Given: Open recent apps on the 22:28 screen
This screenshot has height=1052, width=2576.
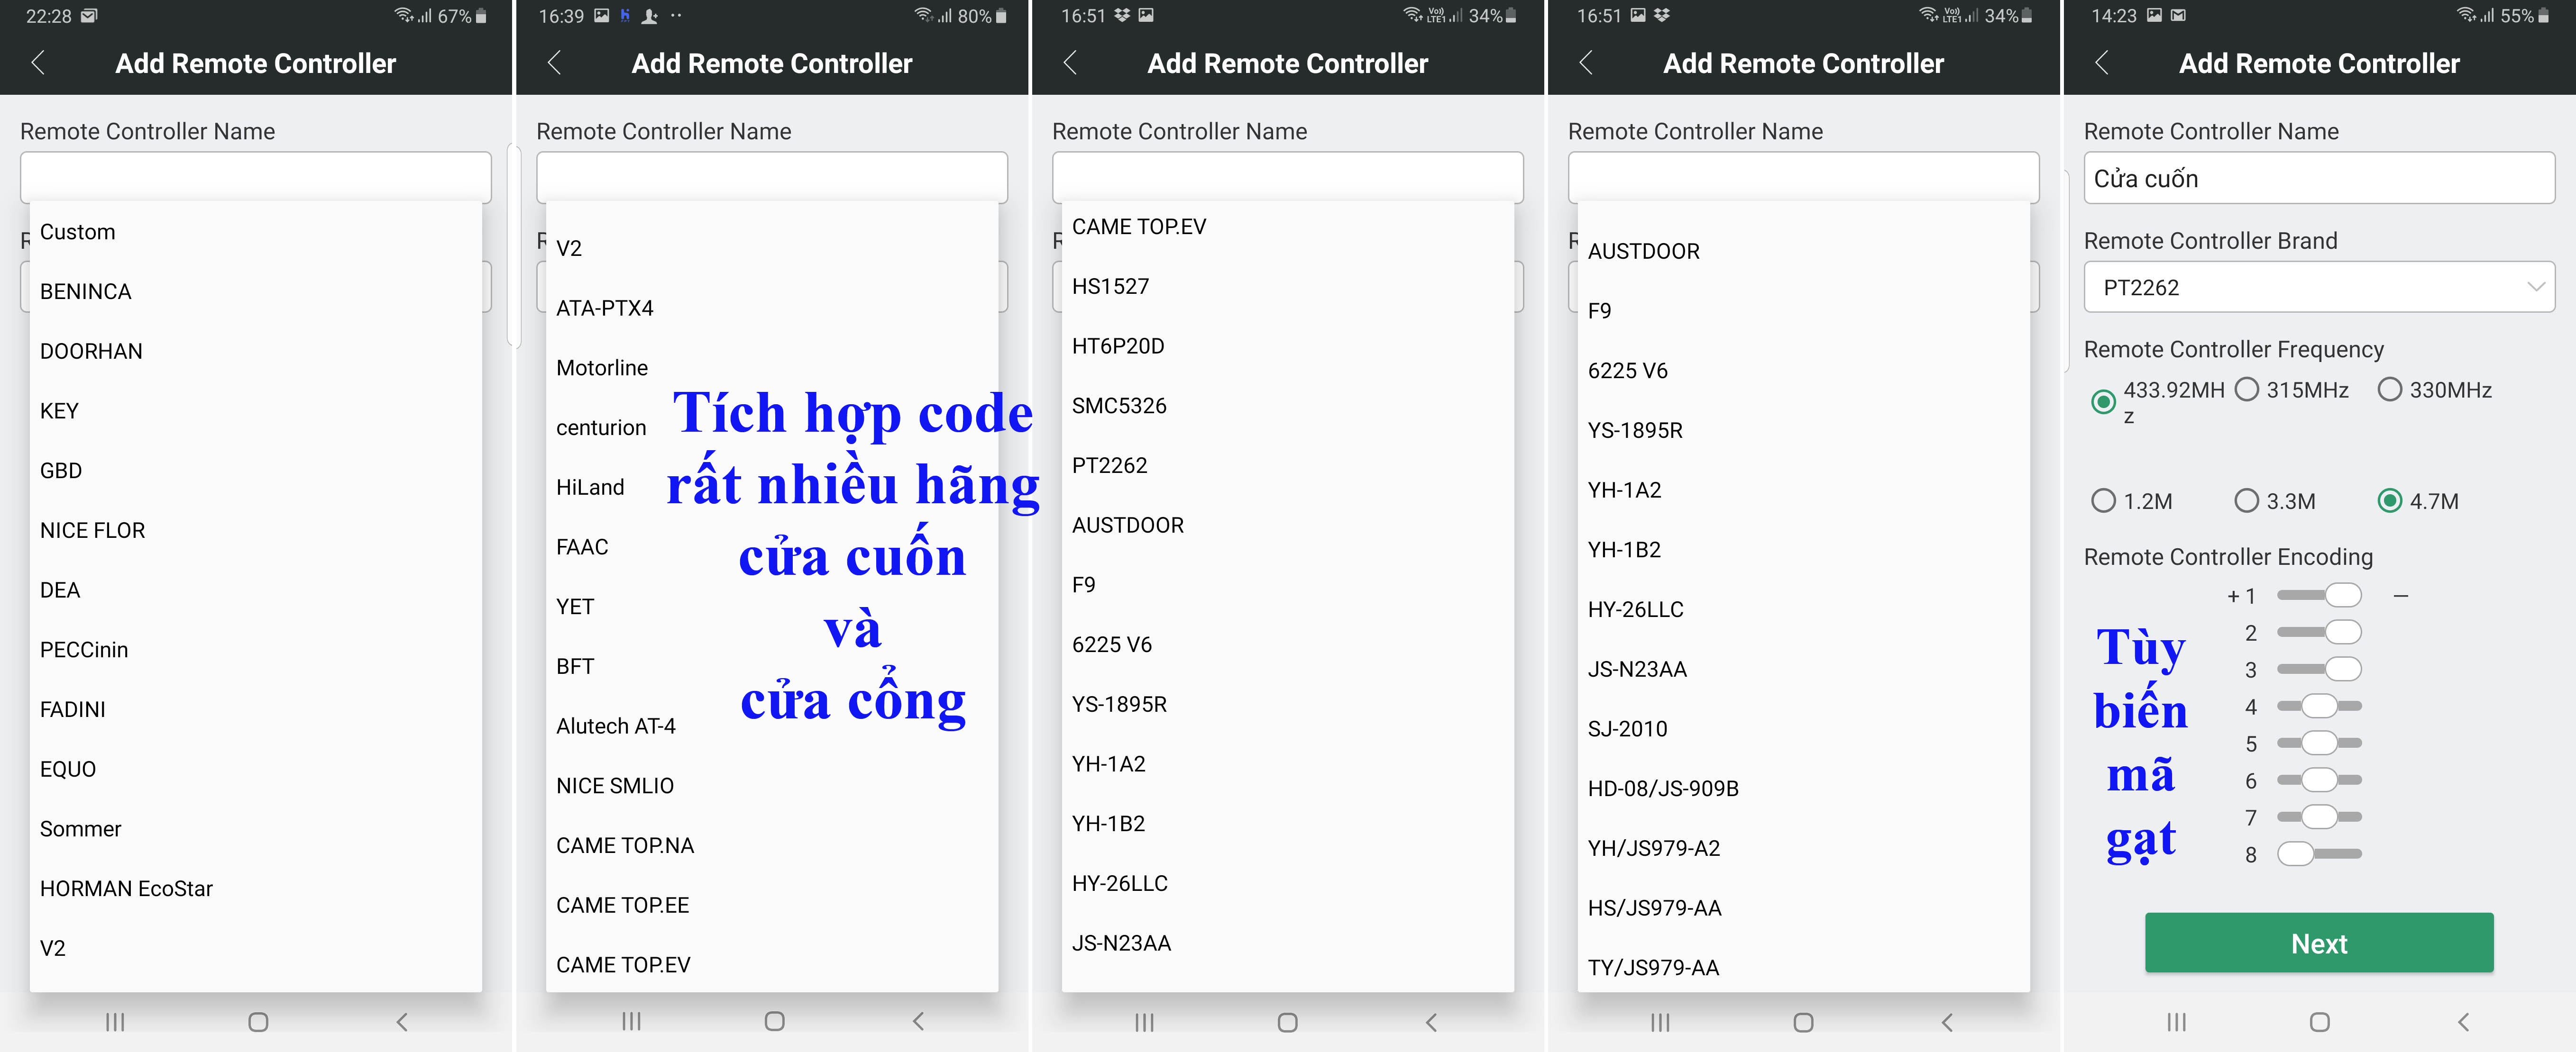Looking at the screenshot, I should [115, 1021].
